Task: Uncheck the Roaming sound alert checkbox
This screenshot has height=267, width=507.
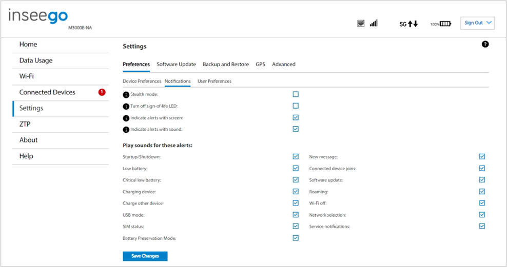Action: (482, 192)
